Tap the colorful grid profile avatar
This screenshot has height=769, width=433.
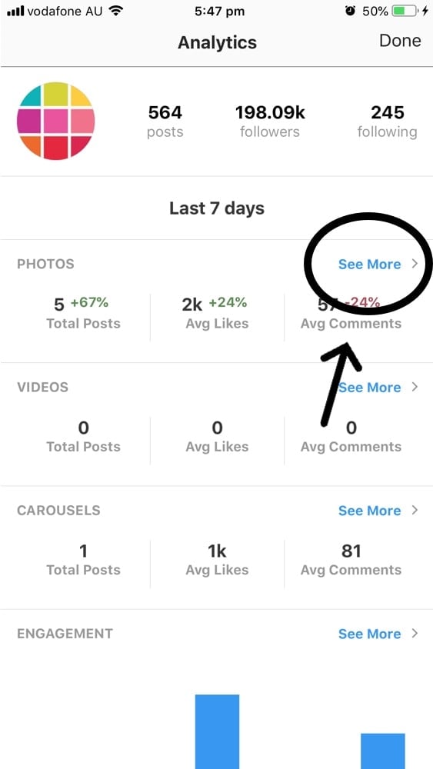pyautogui.click(x=56, y=121)
